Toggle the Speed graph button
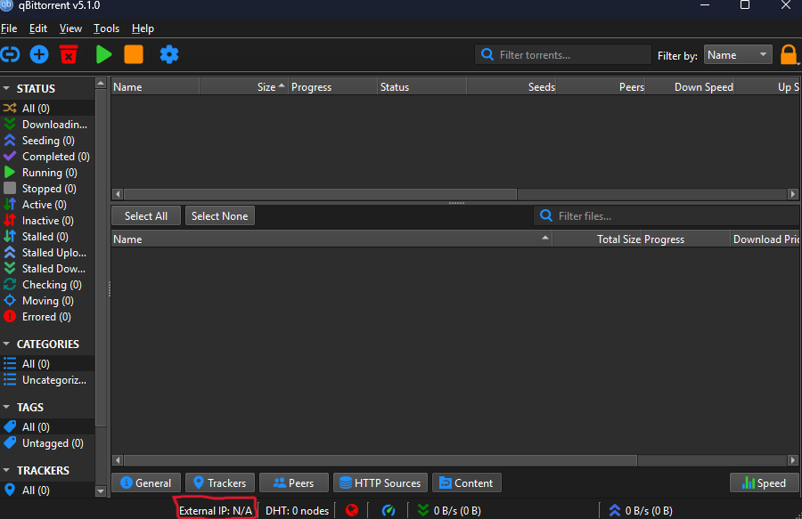The width and height of the screenshot is (802, 519). [x=763, y=483]
